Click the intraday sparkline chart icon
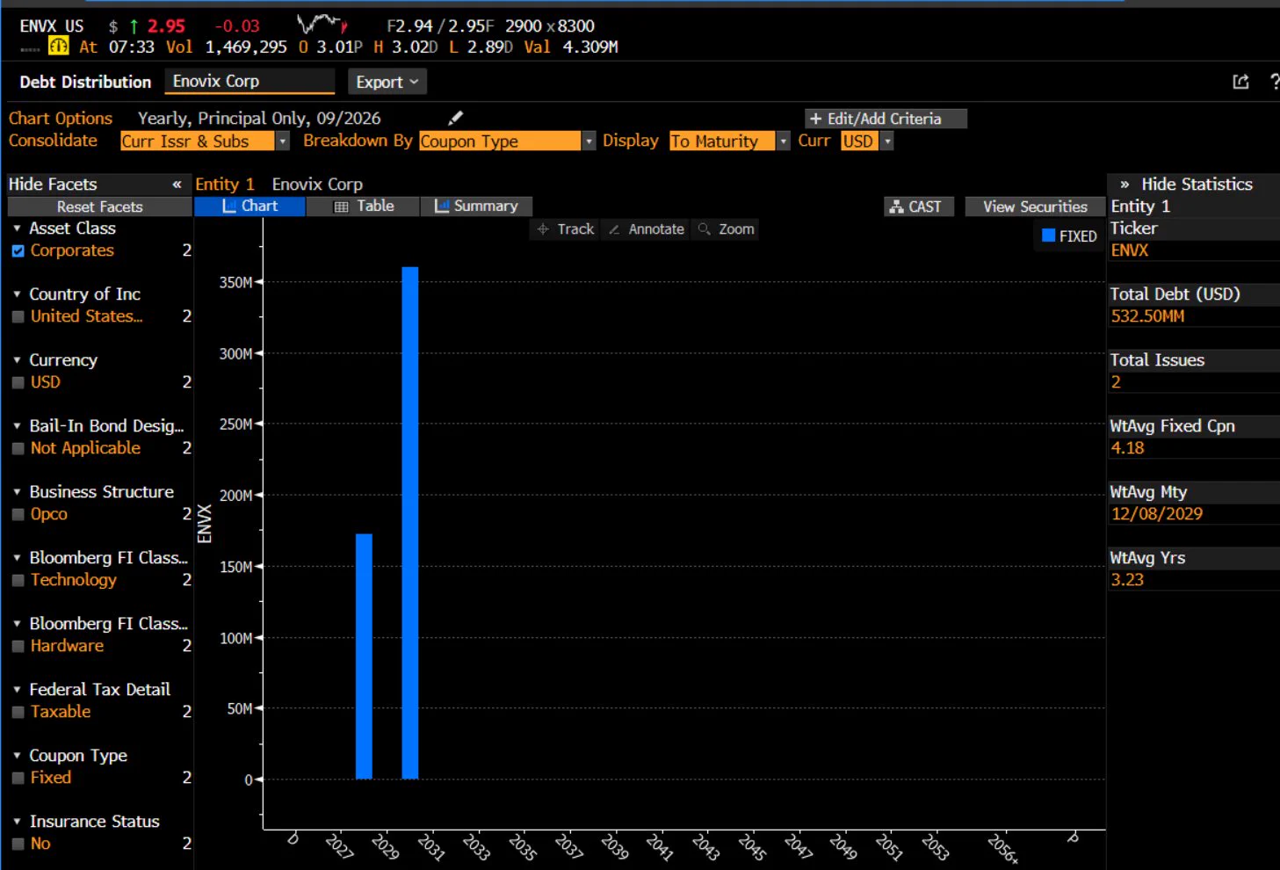 coord(322,24)
